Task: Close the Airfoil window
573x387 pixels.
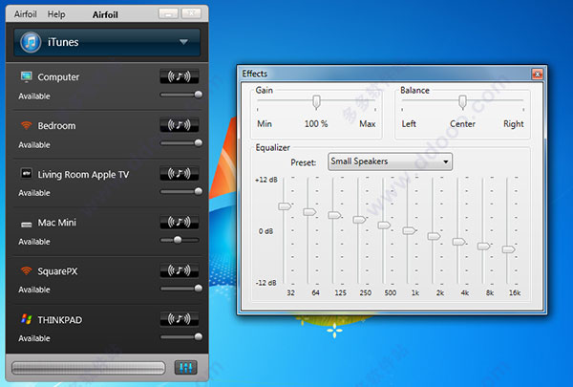Action: [192, 14]
